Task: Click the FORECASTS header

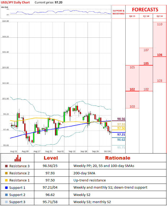Action: 145,9
